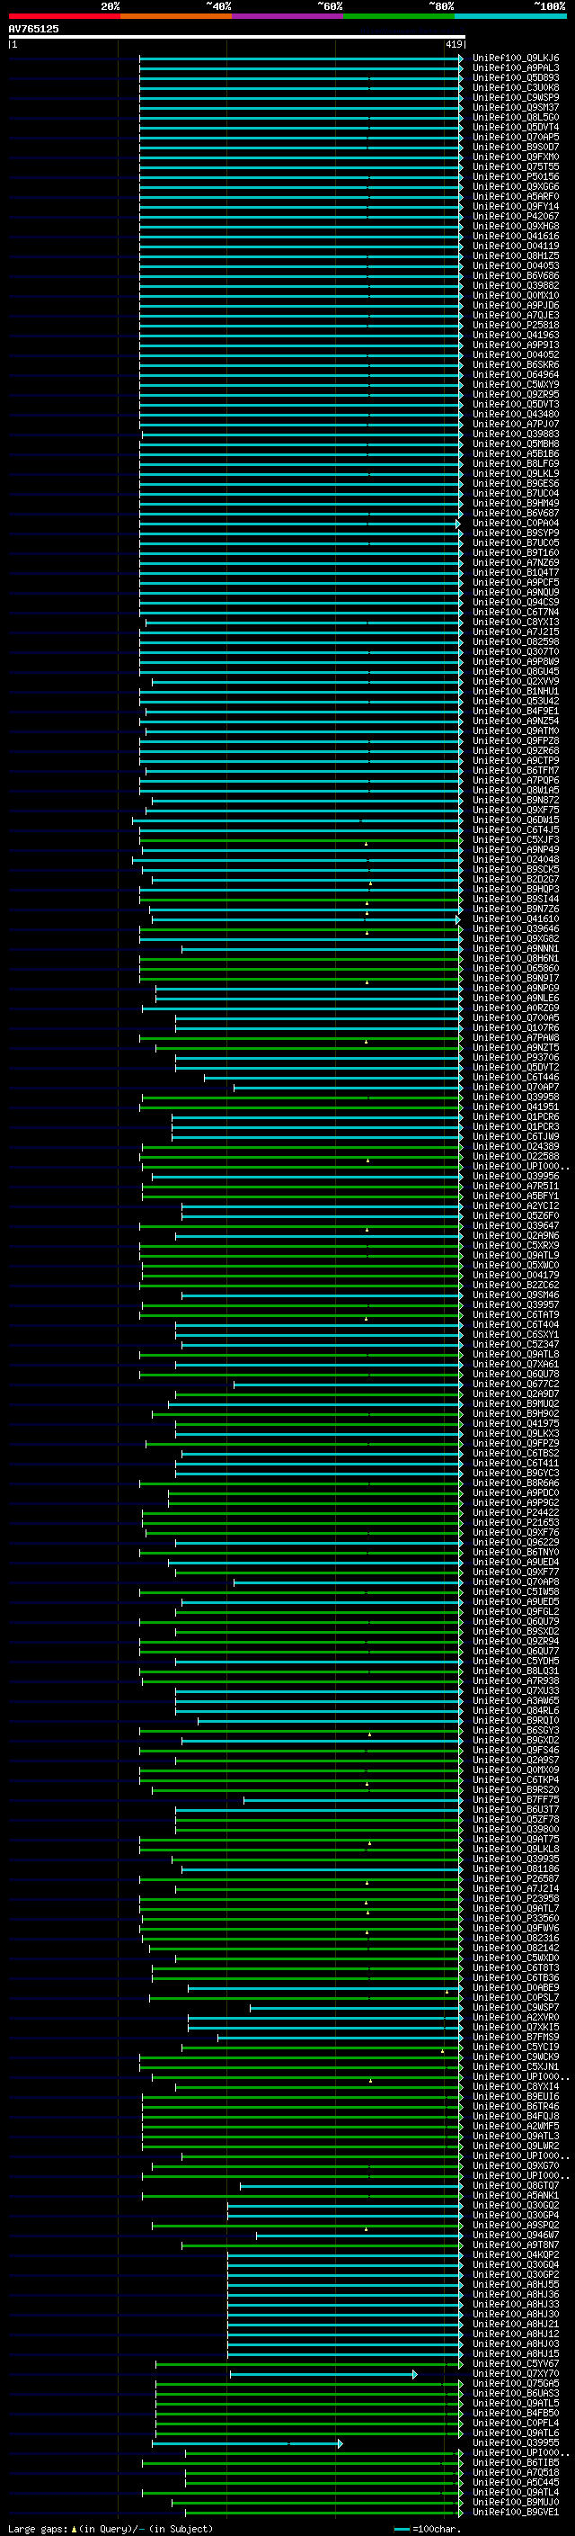575x2536 pixels.
Task: Select hit label UniRef100_O04119
Action: pos(515,246)
